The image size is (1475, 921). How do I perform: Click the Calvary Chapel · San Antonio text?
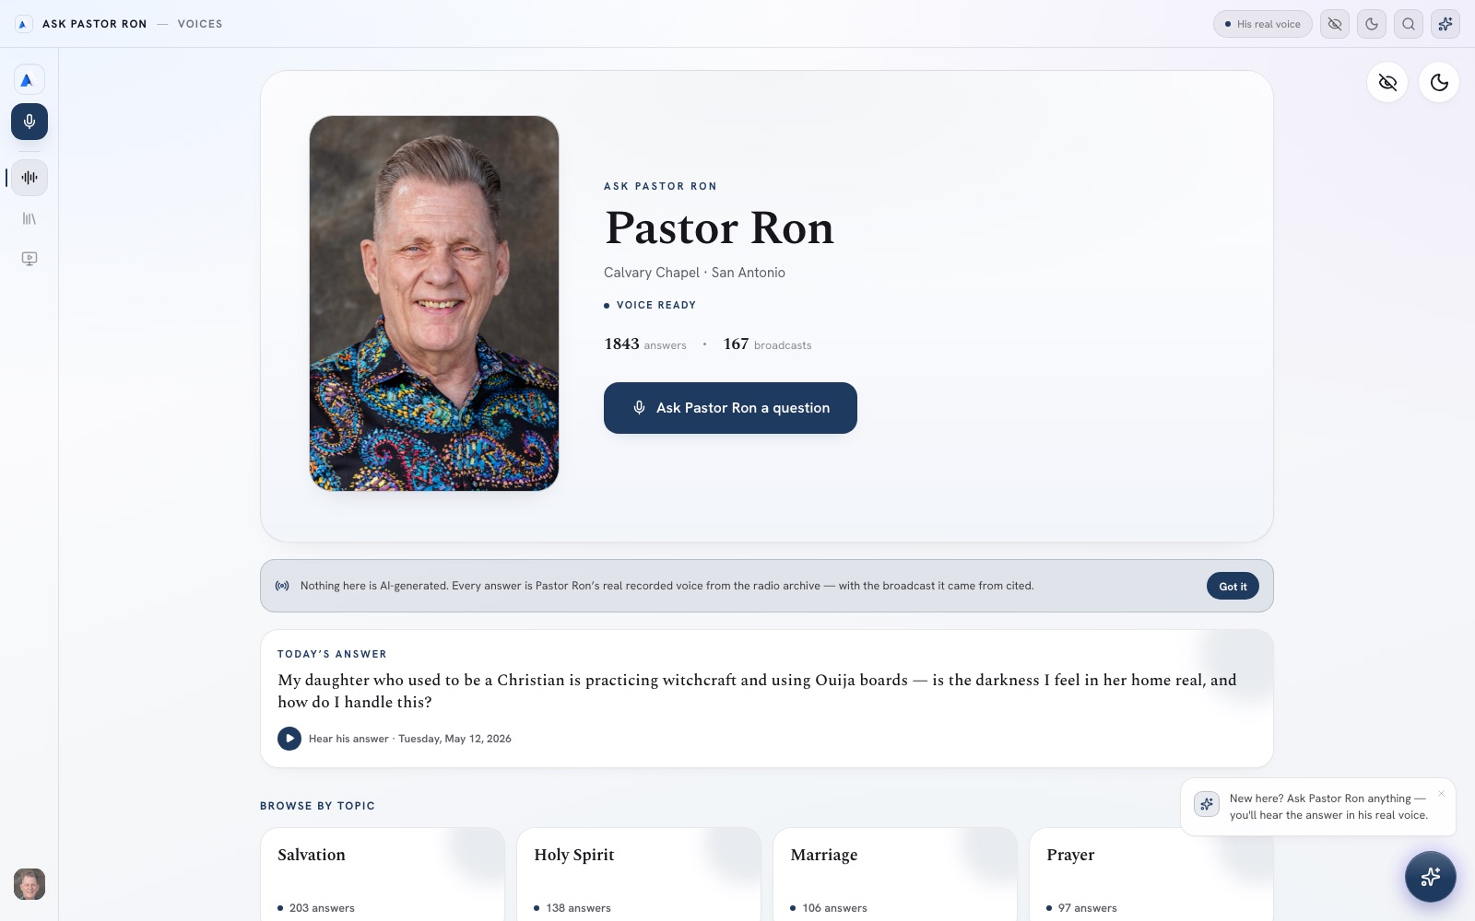click(x=694, y=273)
